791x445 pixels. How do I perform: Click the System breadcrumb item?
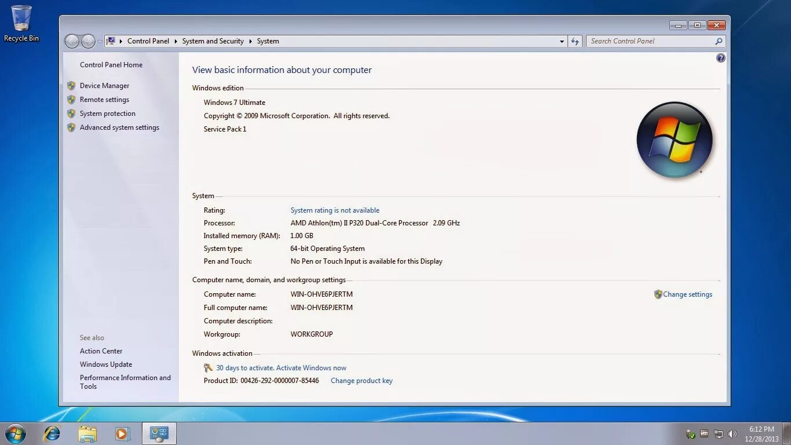coord(268,41)
